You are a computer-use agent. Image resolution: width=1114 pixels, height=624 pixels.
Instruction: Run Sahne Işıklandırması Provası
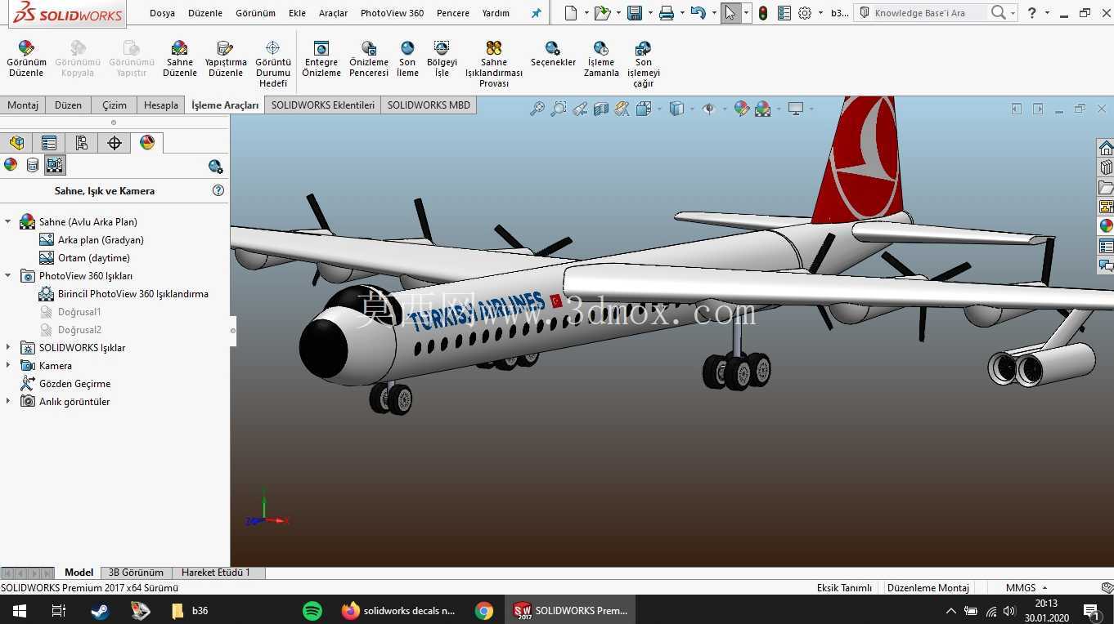point(494,65)
